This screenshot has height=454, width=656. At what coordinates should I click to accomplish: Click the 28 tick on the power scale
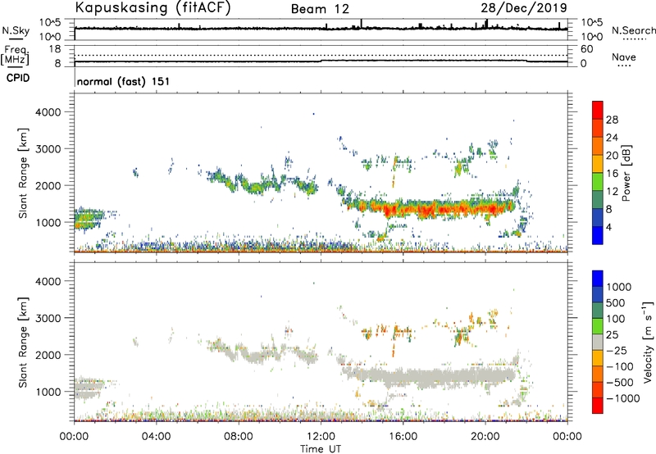pos(612,120)
